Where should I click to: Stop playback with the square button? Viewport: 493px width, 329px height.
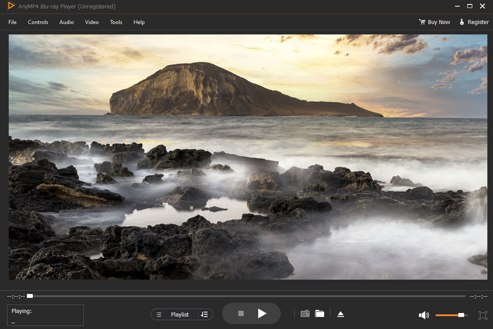(241, 314)
